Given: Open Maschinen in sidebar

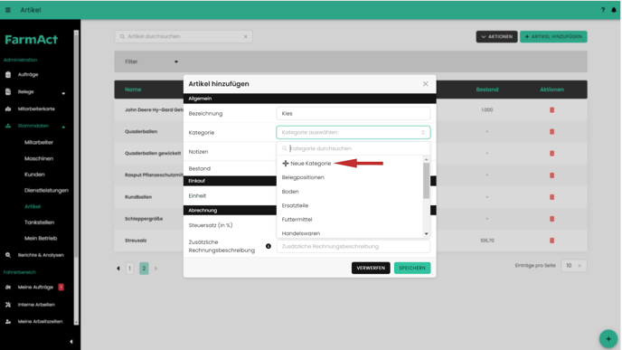Looking at the screenshot, I should click(x=39, y=159).
